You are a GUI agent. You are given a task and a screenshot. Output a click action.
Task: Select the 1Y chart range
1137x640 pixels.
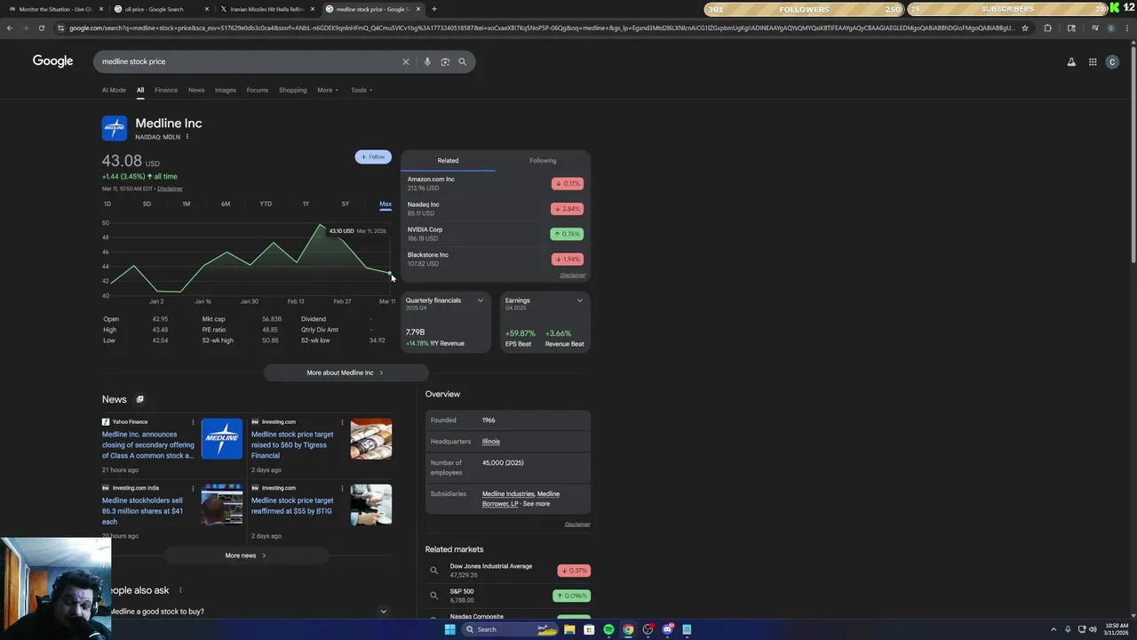click(x=306, y=204)
